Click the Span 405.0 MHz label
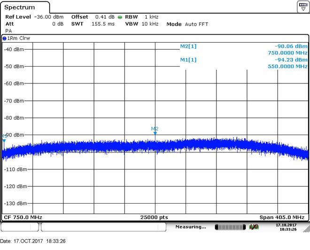The width and height of the screenshot is (310, 250). point(282,218)
